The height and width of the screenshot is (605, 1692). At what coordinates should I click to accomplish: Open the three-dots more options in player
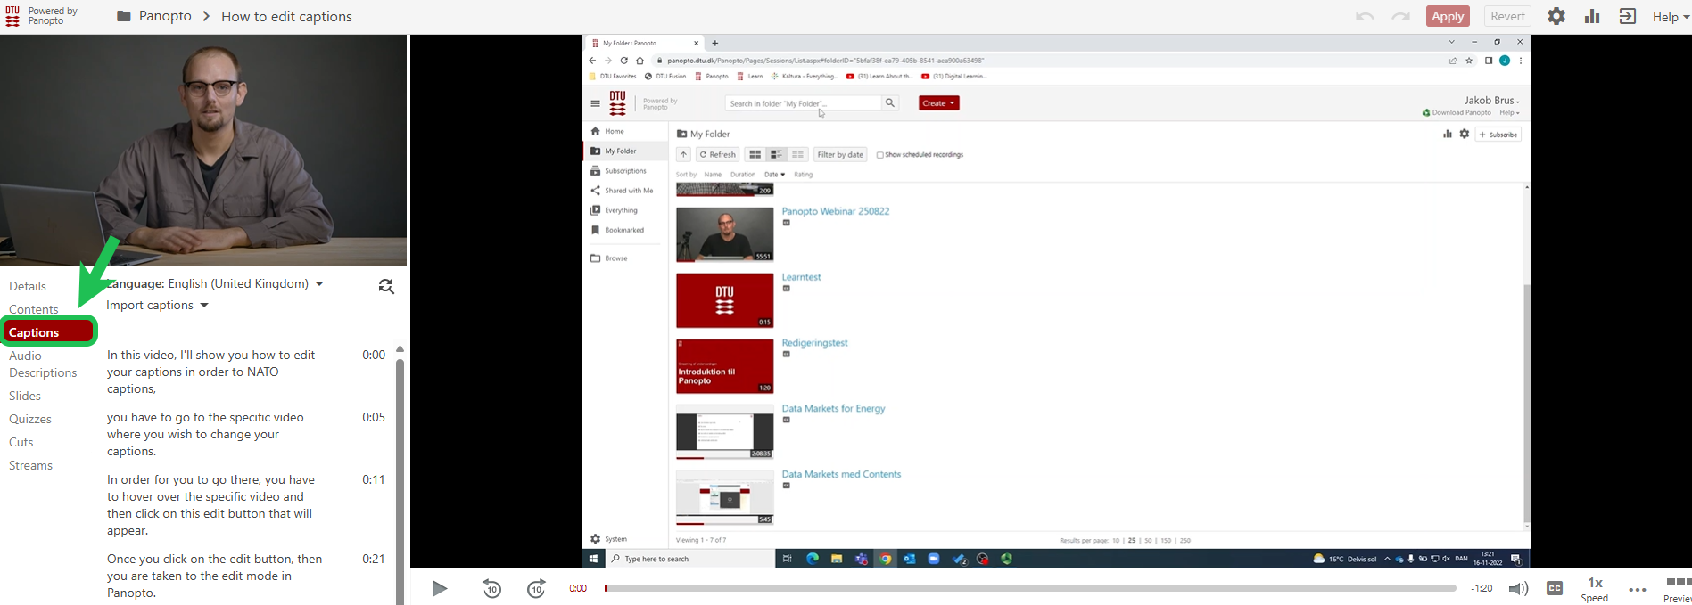(x=1637, y=589)
